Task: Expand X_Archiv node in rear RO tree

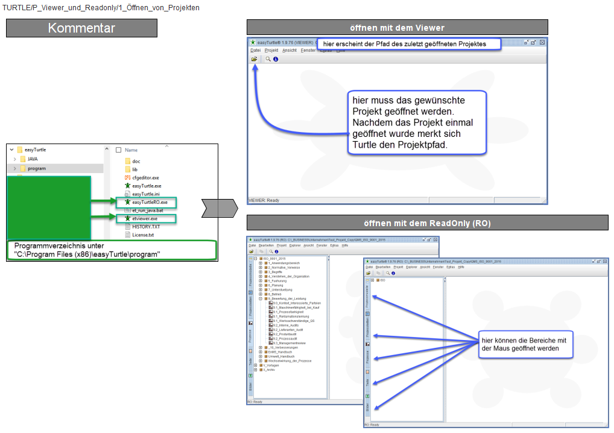Action: point(256,370)
